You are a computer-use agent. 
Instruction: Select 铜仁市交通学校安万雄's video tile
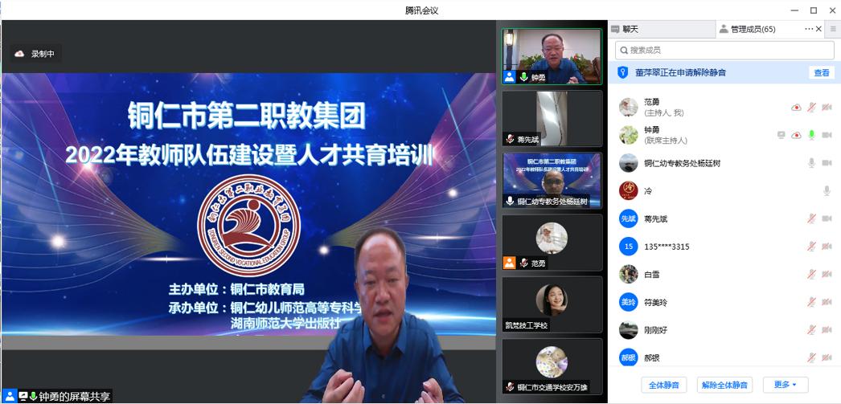pyautogui.click(x=552, y=366)
